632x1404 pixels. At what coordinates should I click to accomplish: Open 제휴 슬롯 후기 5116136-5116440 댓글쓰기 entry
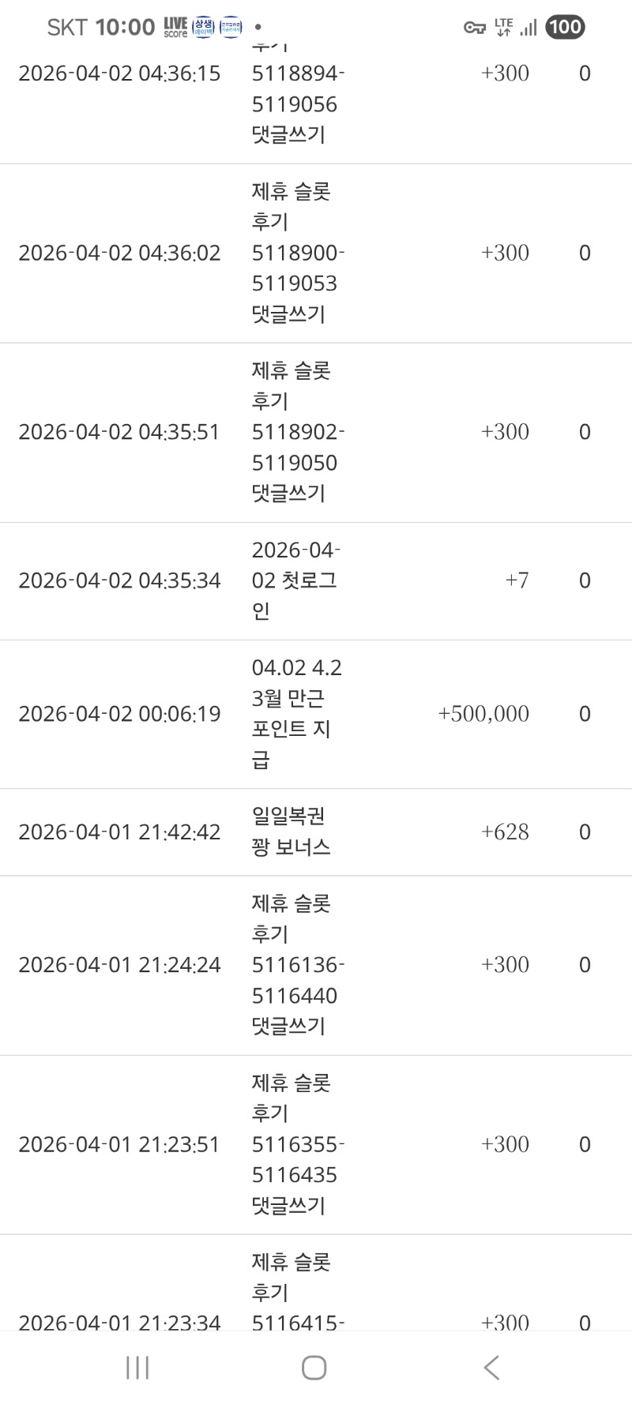pos(298,965)
